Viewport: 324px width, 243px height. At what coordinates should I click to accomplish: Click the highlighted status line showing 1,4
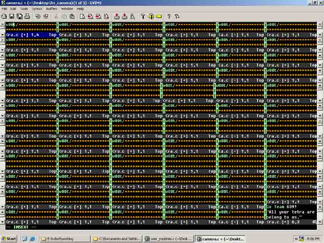coord(32,35)
